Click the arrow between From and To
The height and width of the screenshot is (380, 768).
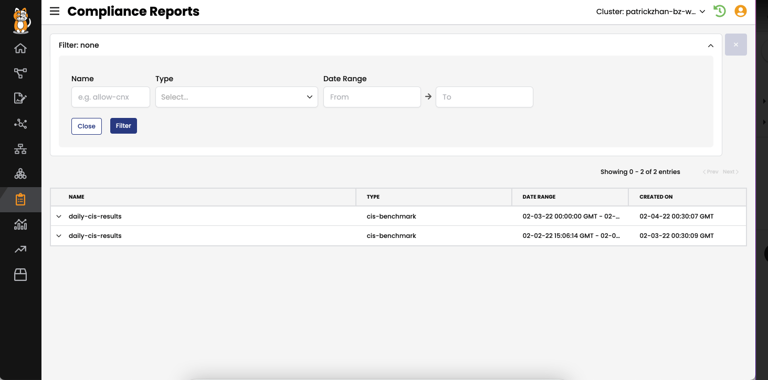(428, 96)
